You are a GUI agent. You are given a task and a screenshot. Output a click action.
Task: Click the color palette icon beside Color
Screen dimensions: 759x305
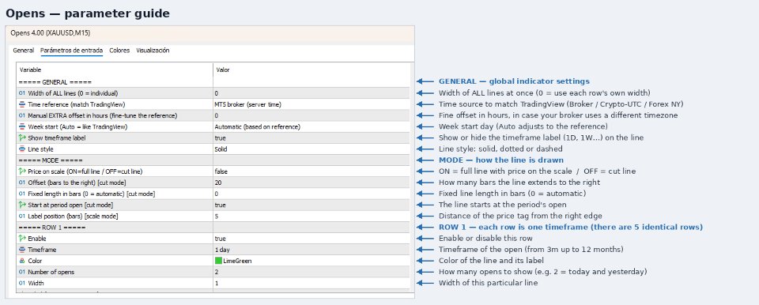pyautogui.click(x=22, y=261)
